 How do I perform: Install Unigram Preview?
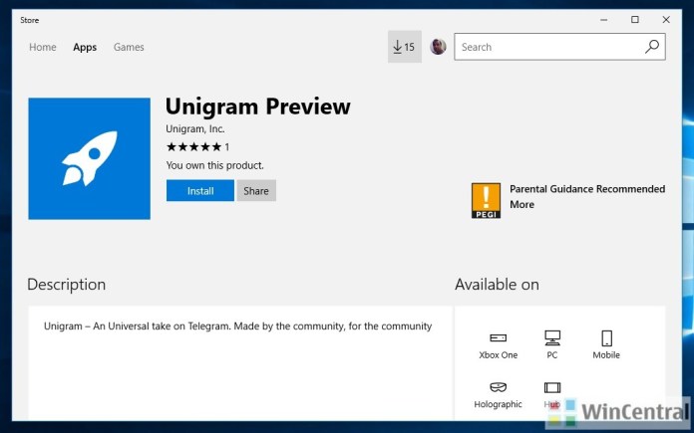(200, 190)
